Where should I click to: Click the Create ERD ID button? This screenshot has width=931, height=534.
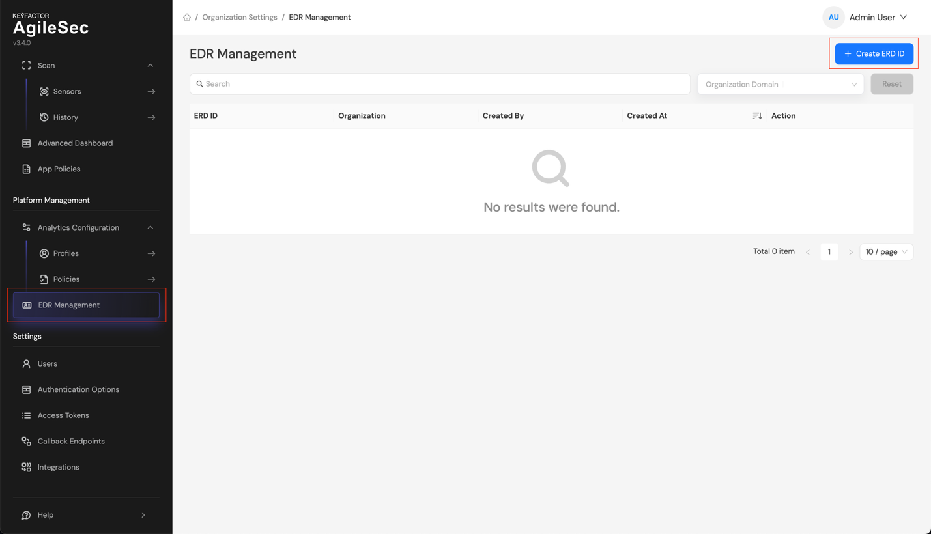point(874,53)
